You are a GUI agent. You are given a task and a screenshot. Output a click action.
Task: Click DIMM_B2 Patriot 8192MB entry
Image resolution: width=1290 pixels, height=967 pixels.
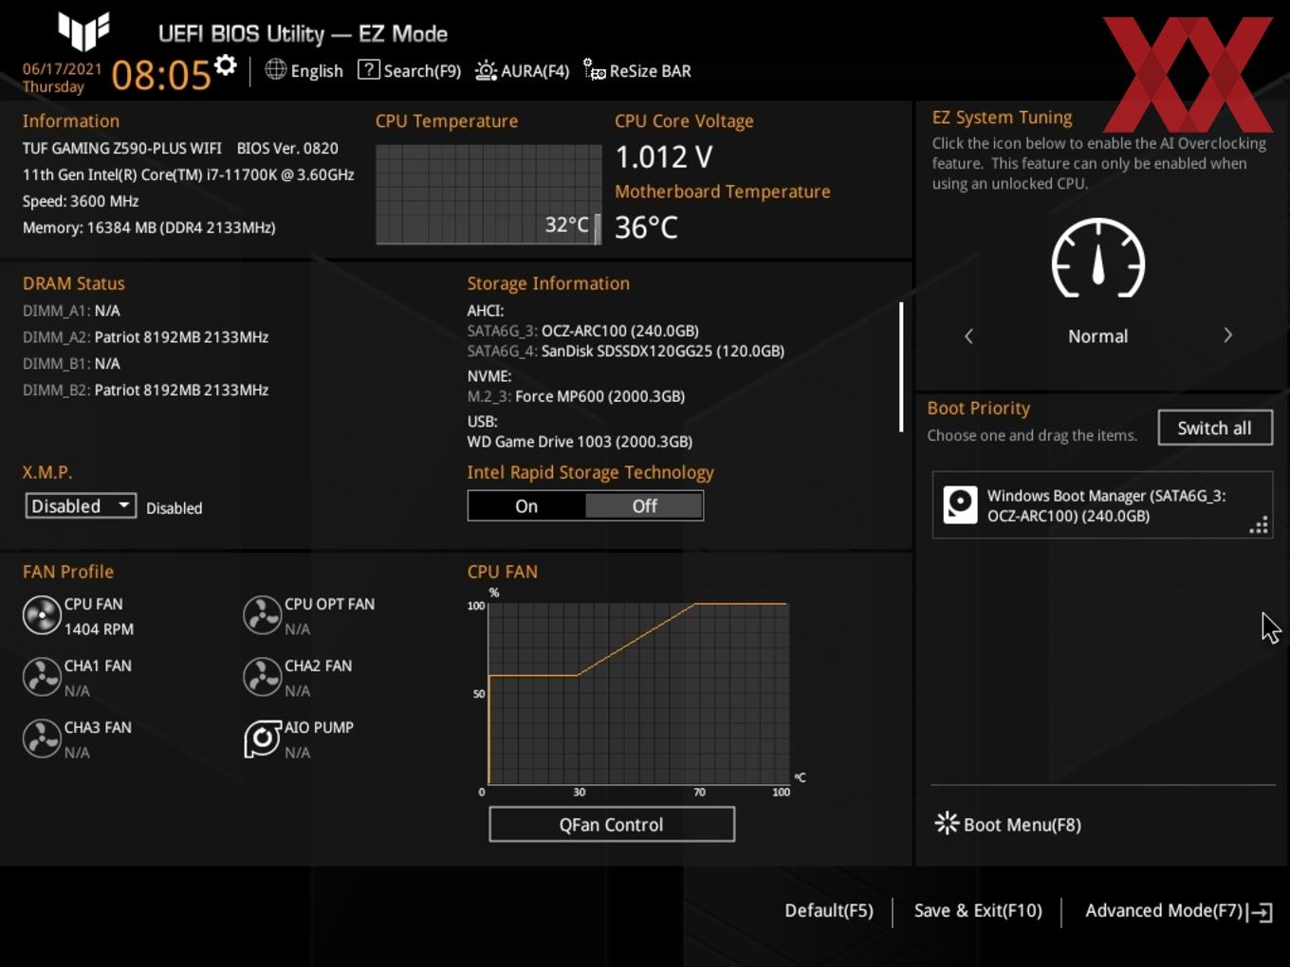[145, 390]
